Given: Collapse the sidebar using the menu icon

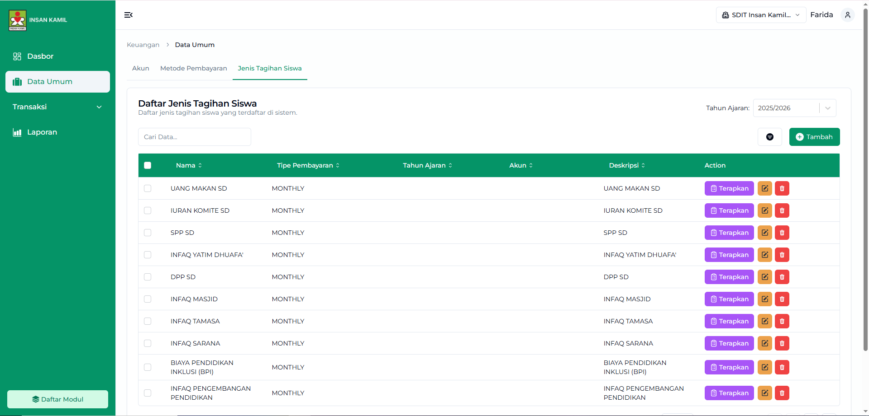Looking at the screenshot, I should [x=129, y=15].
